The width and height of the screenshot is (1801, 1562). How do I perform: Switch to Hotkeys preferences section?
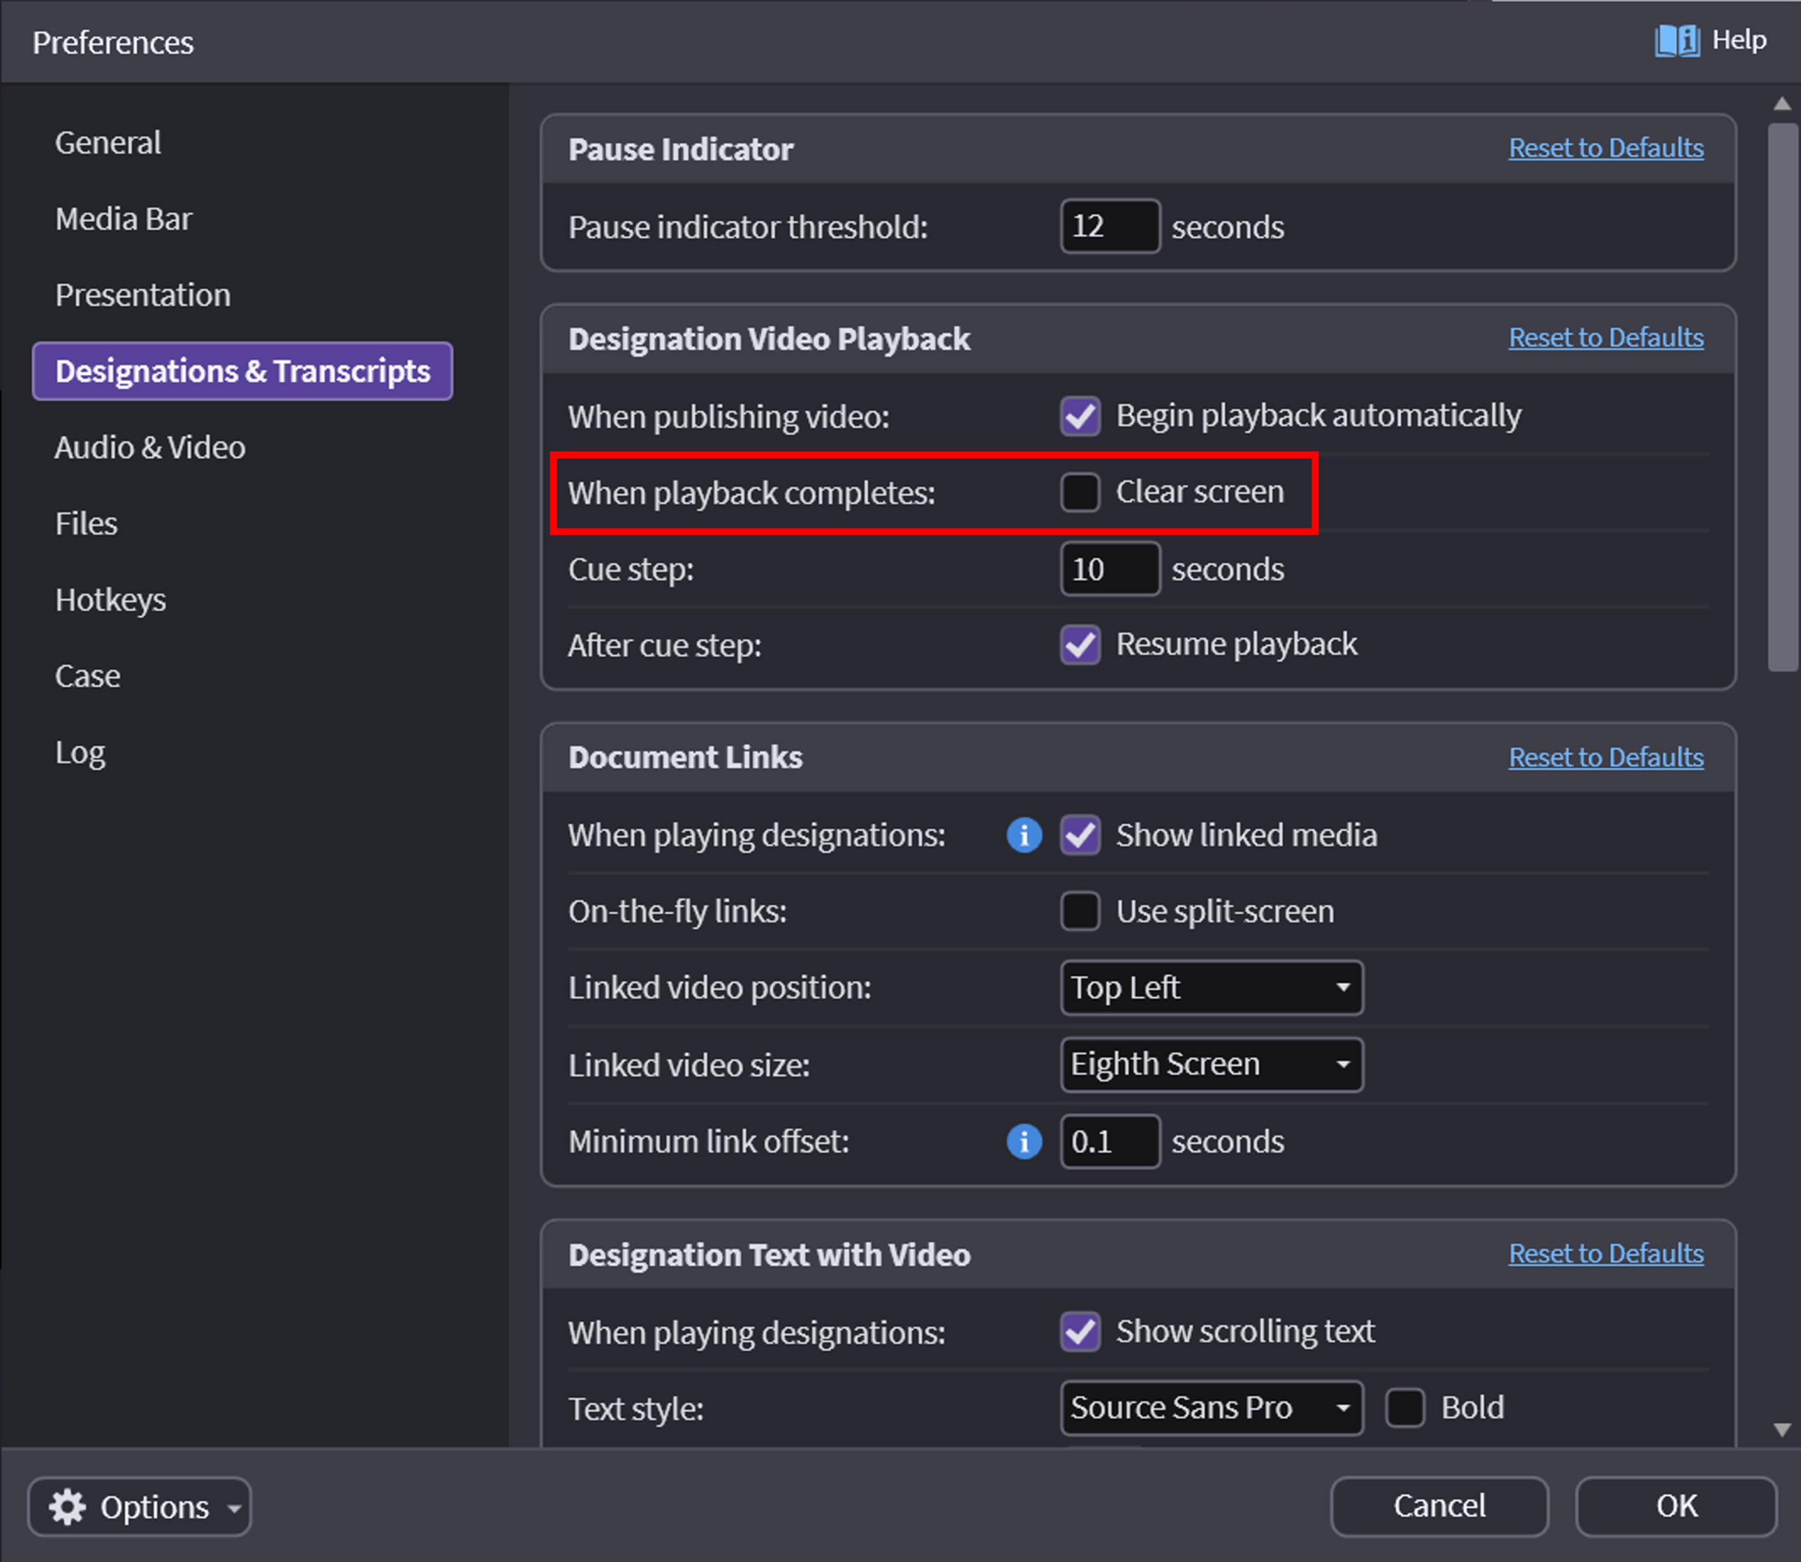click(x=111, y=600)
